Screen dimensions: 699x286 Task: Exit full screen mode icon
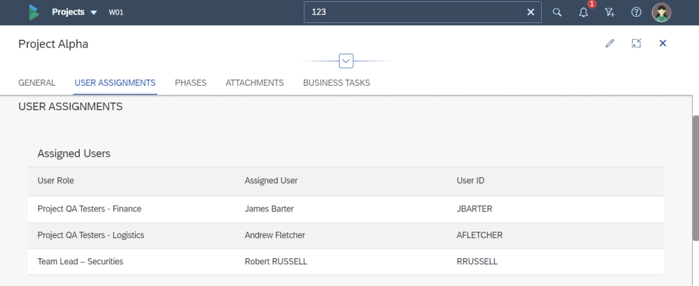tap(636, 44)
